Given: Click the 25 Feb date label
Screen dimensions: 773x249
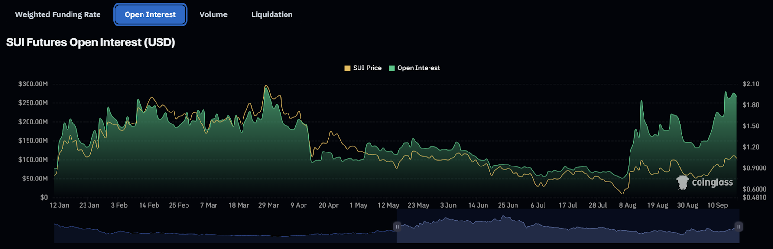Looking at the screenshot, I should [179, 205].
